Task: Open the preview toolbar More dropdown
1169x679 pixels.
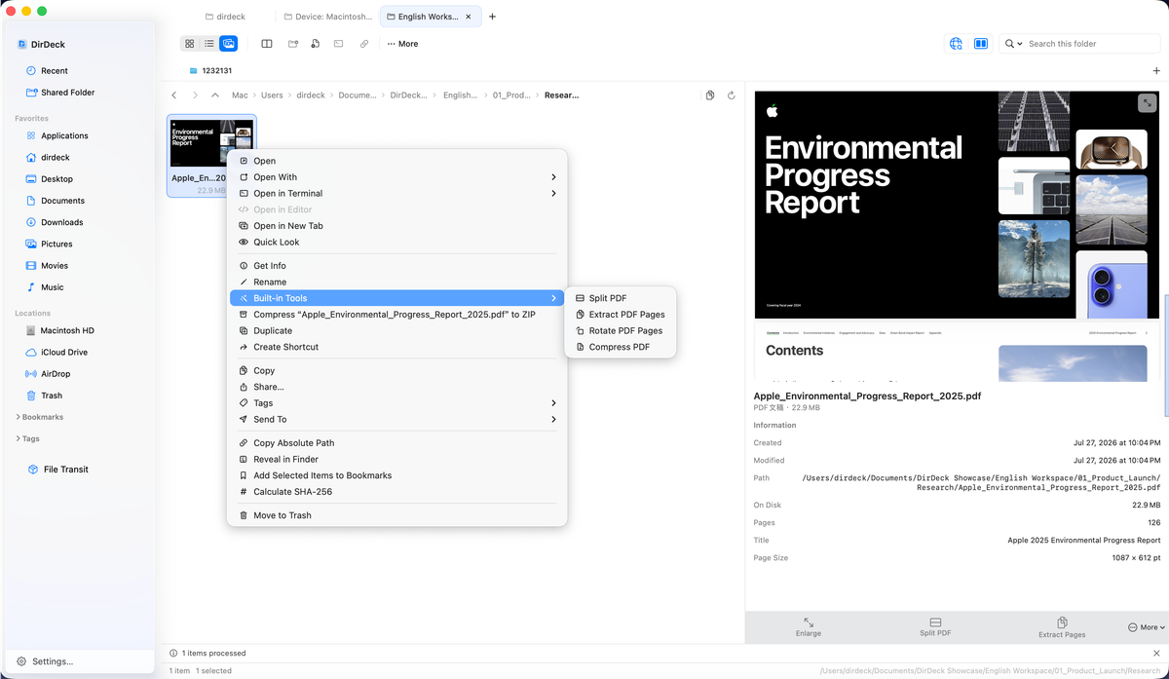Action: tap(1146, 627)
